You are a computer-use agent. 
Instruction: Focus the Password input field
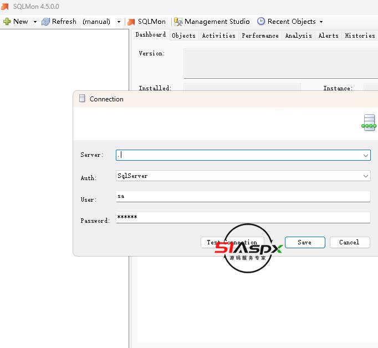pyautogui.click(x=243, y=217)
